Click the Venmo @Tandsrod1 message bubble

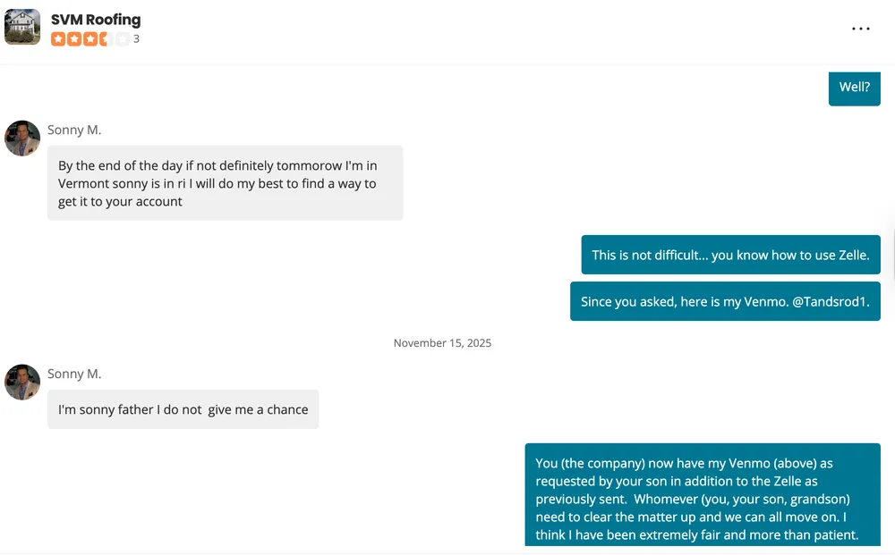725,301
